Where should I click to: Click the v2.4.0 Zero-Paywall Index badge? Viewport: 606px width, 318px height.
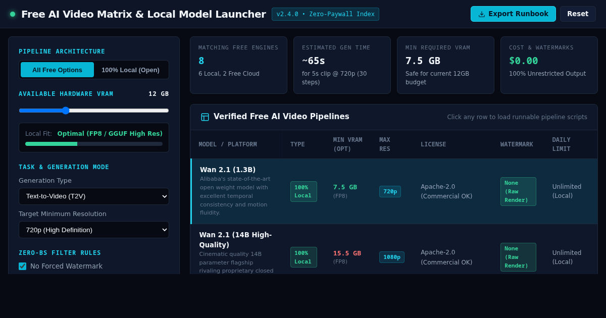pyautogui.click(x=325, y=14)
